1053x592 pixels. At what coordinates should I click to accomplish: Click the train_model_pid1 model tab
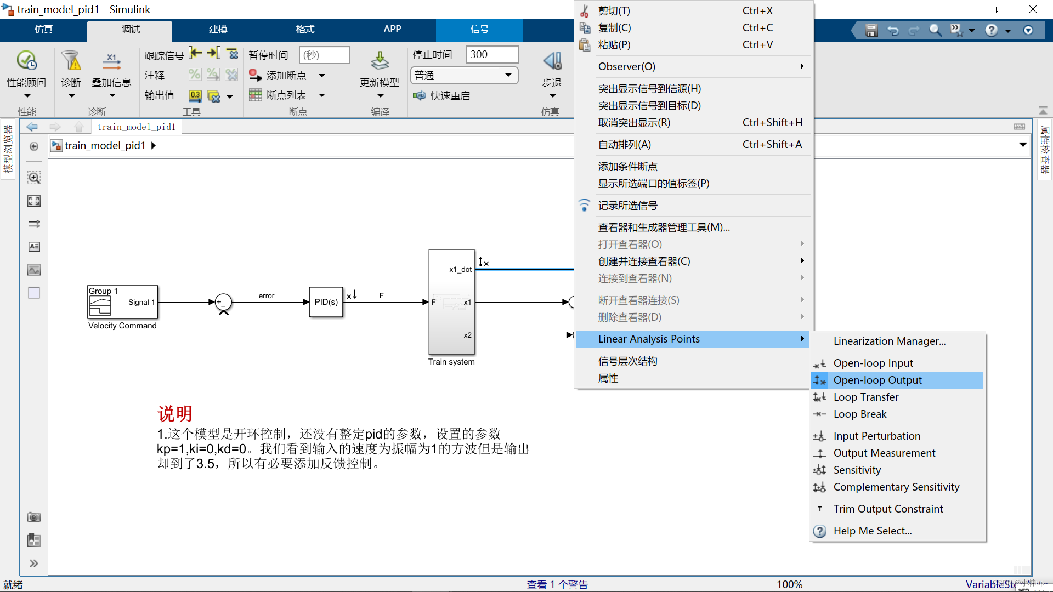pos(137,127)
